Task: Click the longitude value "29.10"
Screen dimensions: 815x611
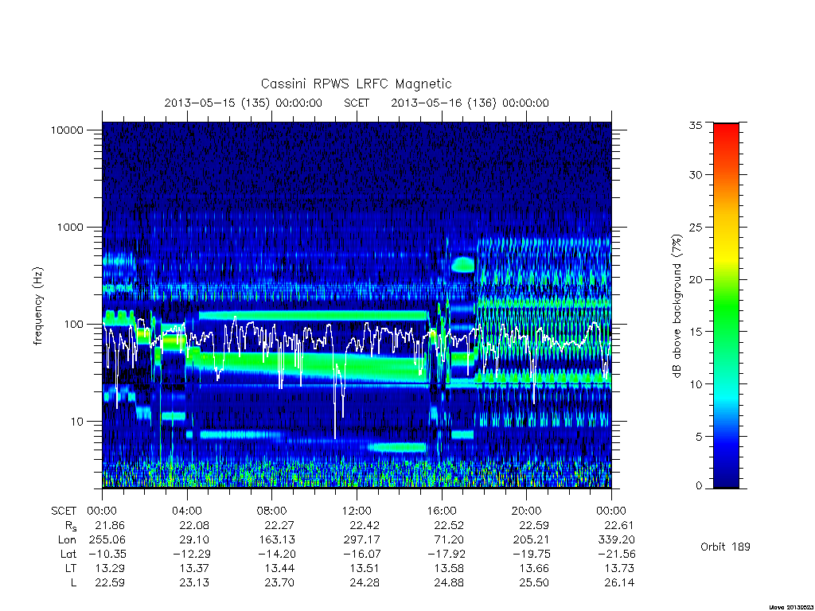Action: [194, 540]
